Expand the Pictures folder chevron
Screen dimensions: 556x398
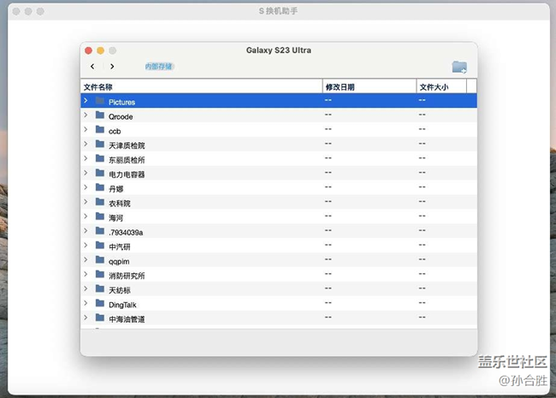[86, 101]
